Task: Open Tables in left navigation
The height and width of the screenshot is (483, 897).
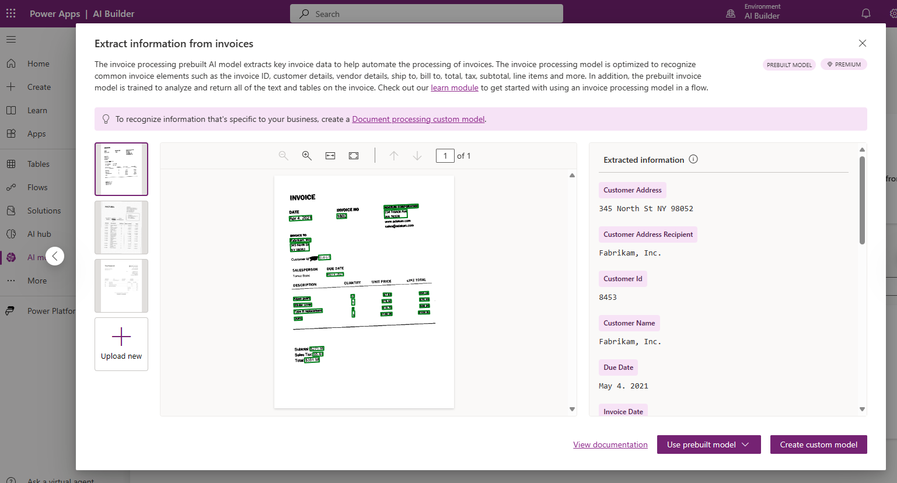Action: [x=38, y=164]
